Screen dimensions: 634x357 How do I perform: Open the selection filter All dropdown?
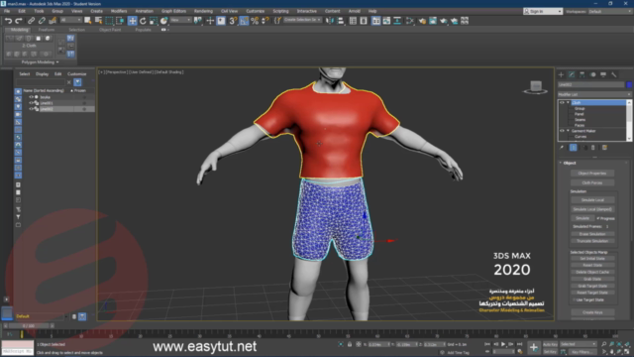pos(70,20)
